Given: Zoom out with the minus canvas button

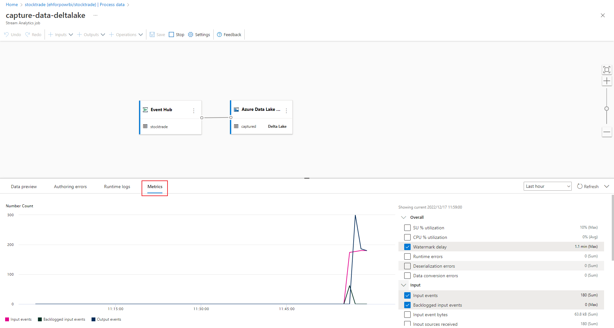Looking at the screenshot, I should pyautogui.click(x=607, y=132).
